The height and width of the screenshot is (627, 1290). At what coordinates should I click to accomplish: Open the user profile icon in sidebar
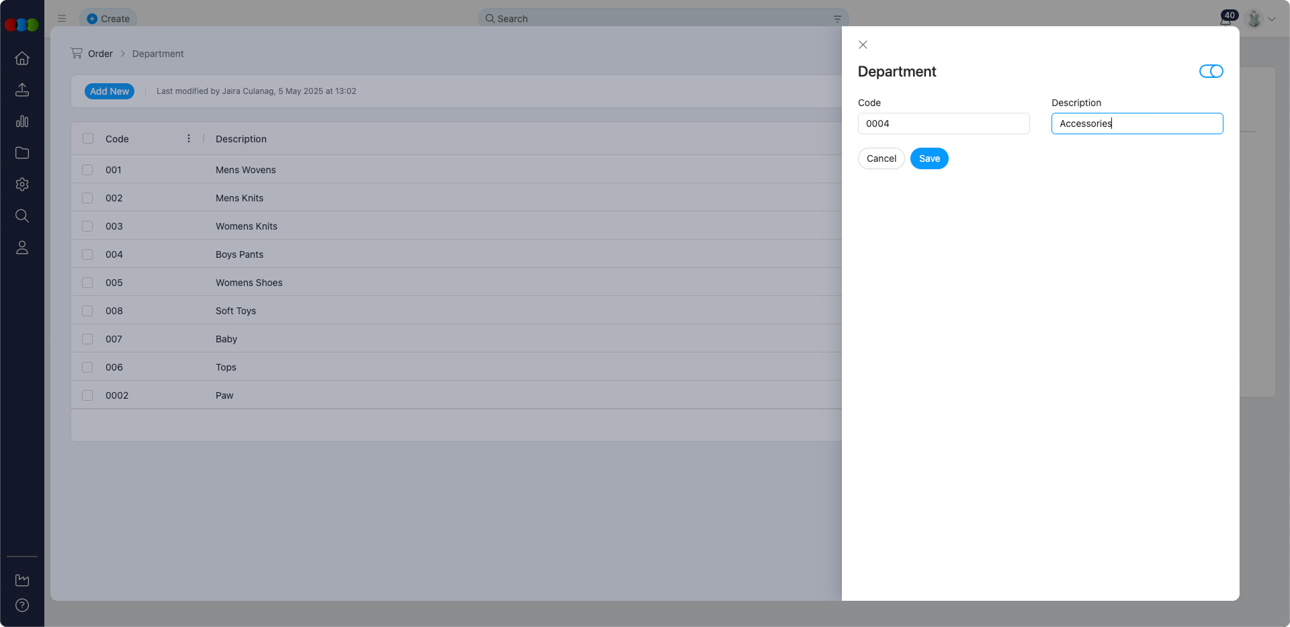[x=22, y=248]
